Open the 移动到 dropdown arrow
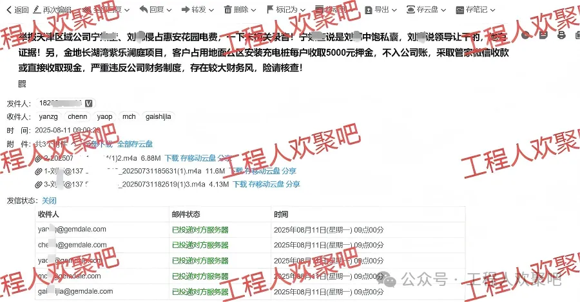 [x=352, y=10]
